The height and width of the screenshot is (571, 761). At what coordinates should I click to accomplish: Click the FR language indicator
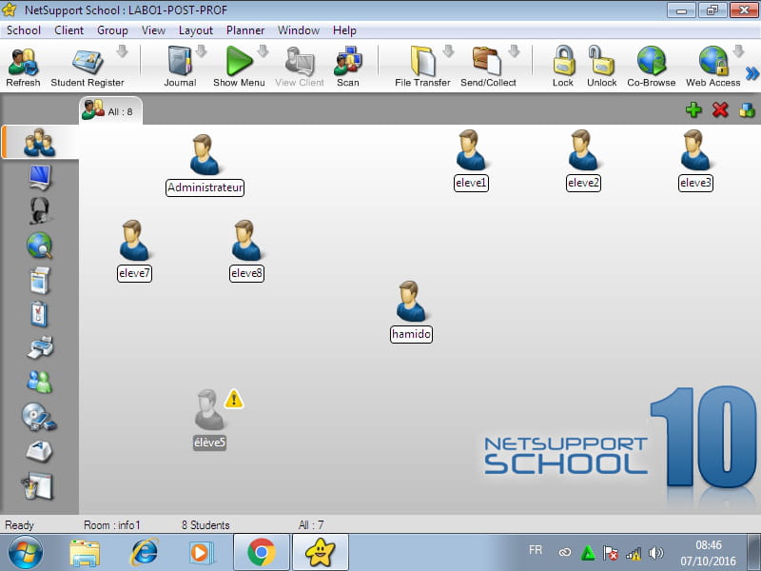coord(536,550)
